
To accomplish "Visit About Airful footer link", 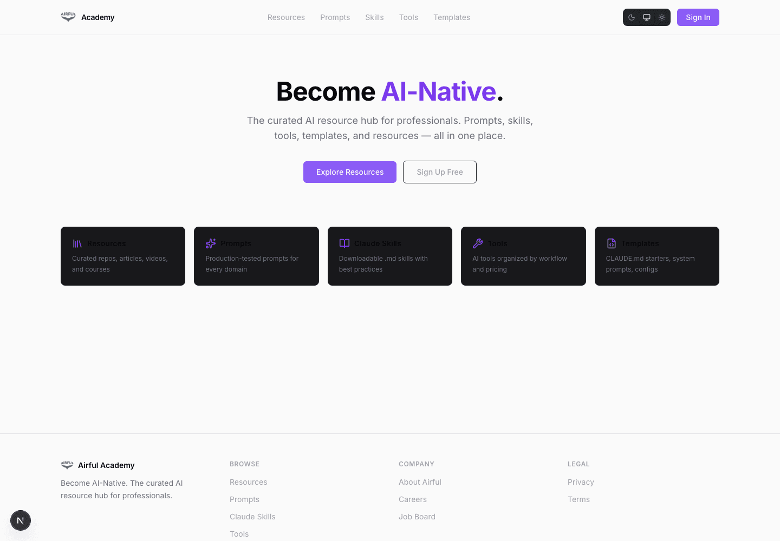I will (420, 482).
